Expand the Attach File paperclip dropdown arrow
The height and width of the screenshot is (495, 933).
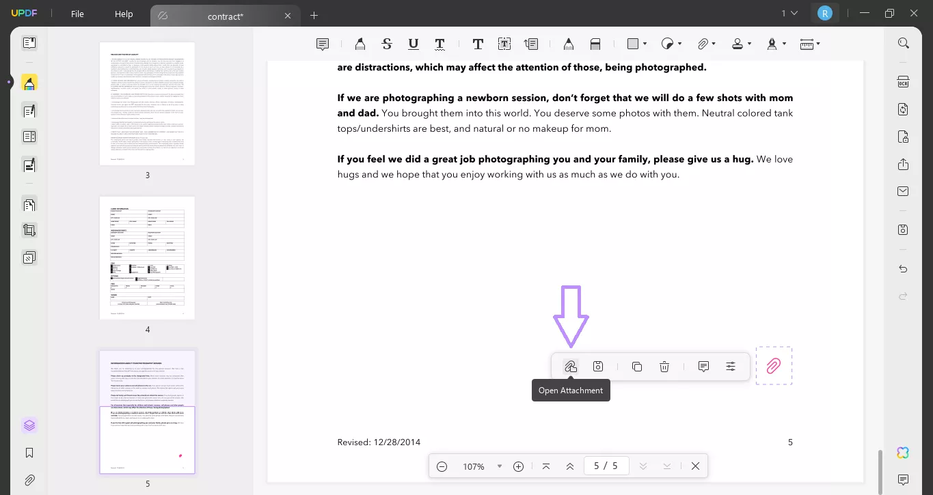tap(714, 44)
